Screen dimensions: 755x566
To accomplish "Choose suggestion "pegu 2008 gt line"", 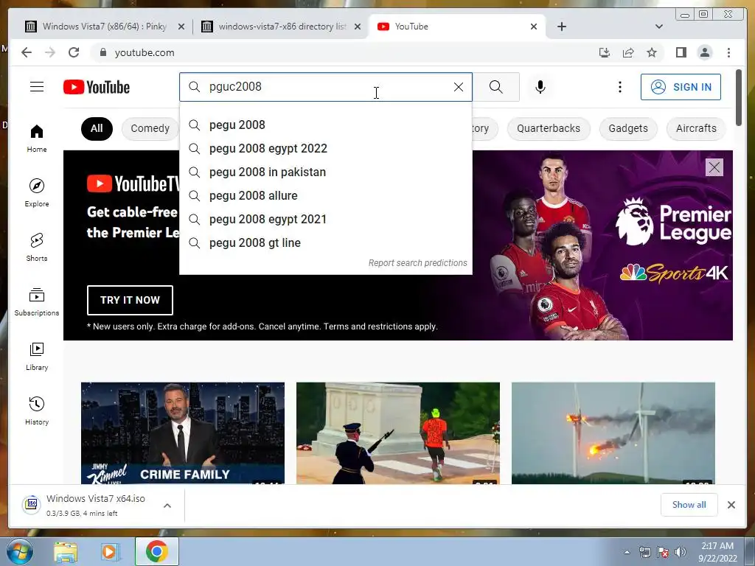I will click(x=325, y=242).
